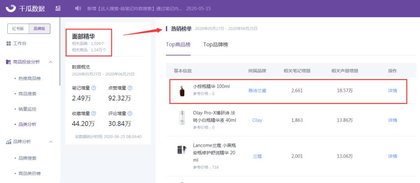The height and width of the screenshot is (183, 420).
Task: Open the 雅诗兰黛 brand link
Action: coord(257,91)
